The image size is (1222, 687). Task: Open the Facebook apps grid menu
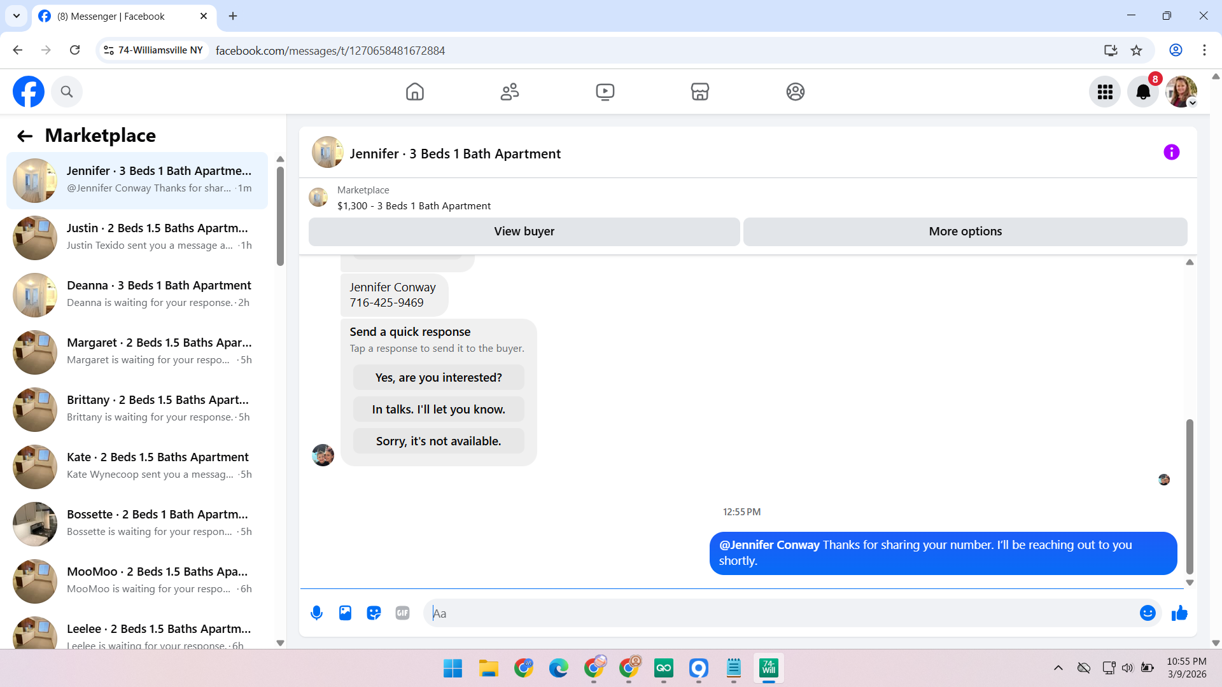click(x=1105, y=92)
